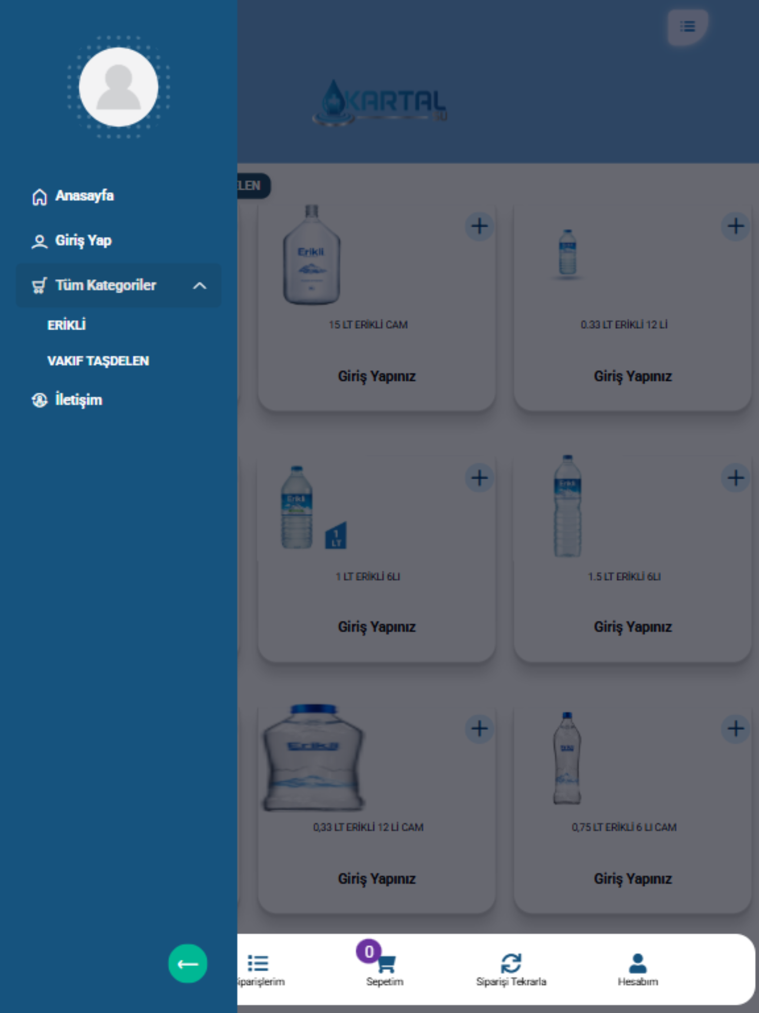Add 15 LT ERİKLİ CAM with plus icon
Viewport: 759px width, 1013px height.
coord(479,226)
